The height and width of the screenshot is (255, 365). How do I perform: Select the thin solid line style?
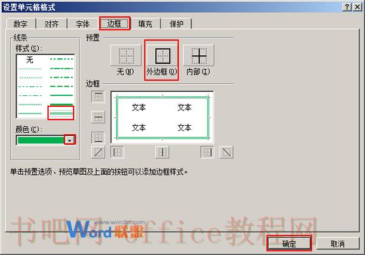(30, 114)
